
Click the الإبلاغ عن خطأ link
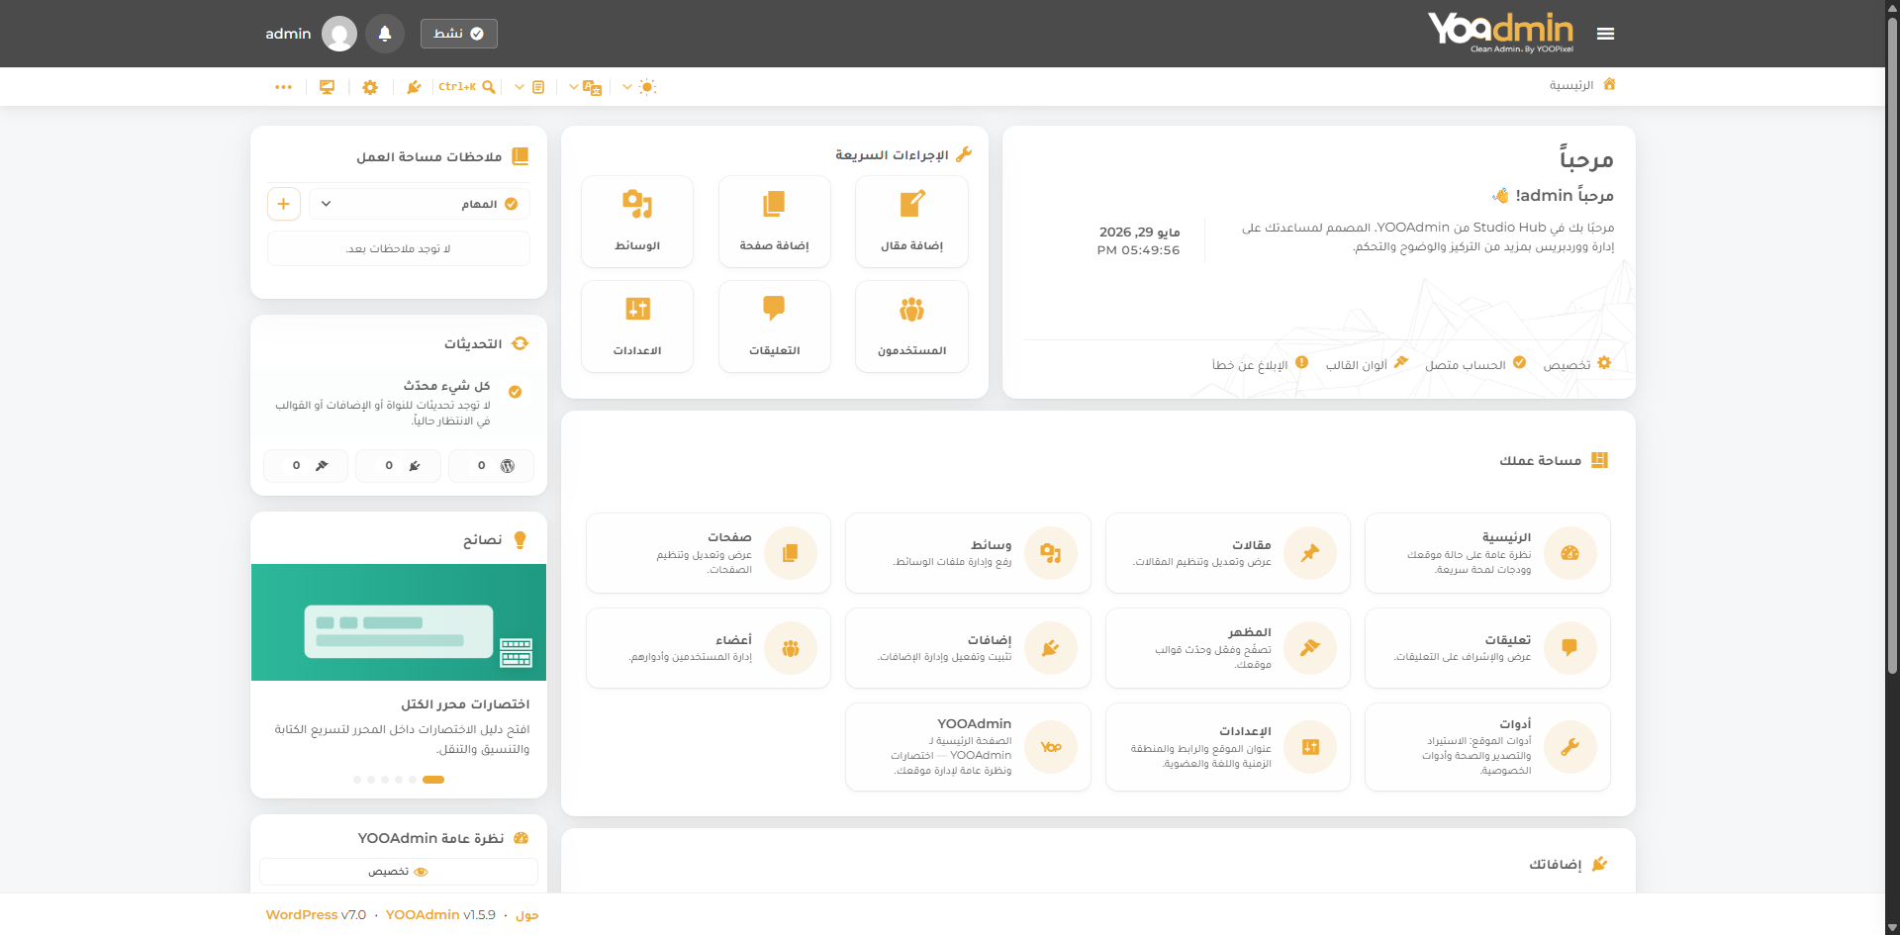[1260, 364]
